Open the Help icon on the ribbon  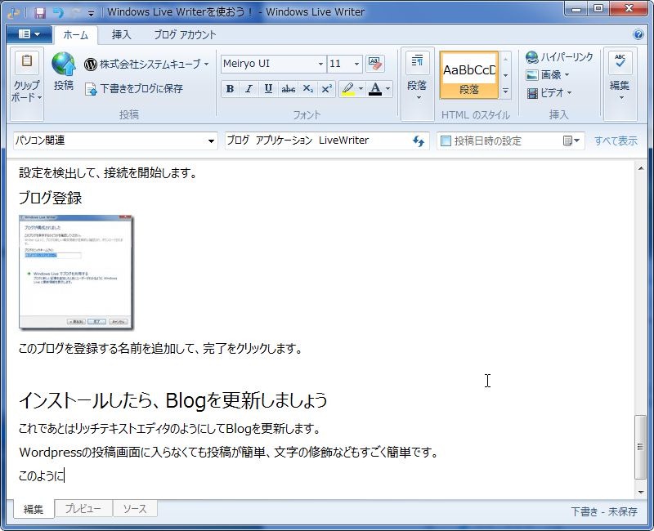point(638,34)
